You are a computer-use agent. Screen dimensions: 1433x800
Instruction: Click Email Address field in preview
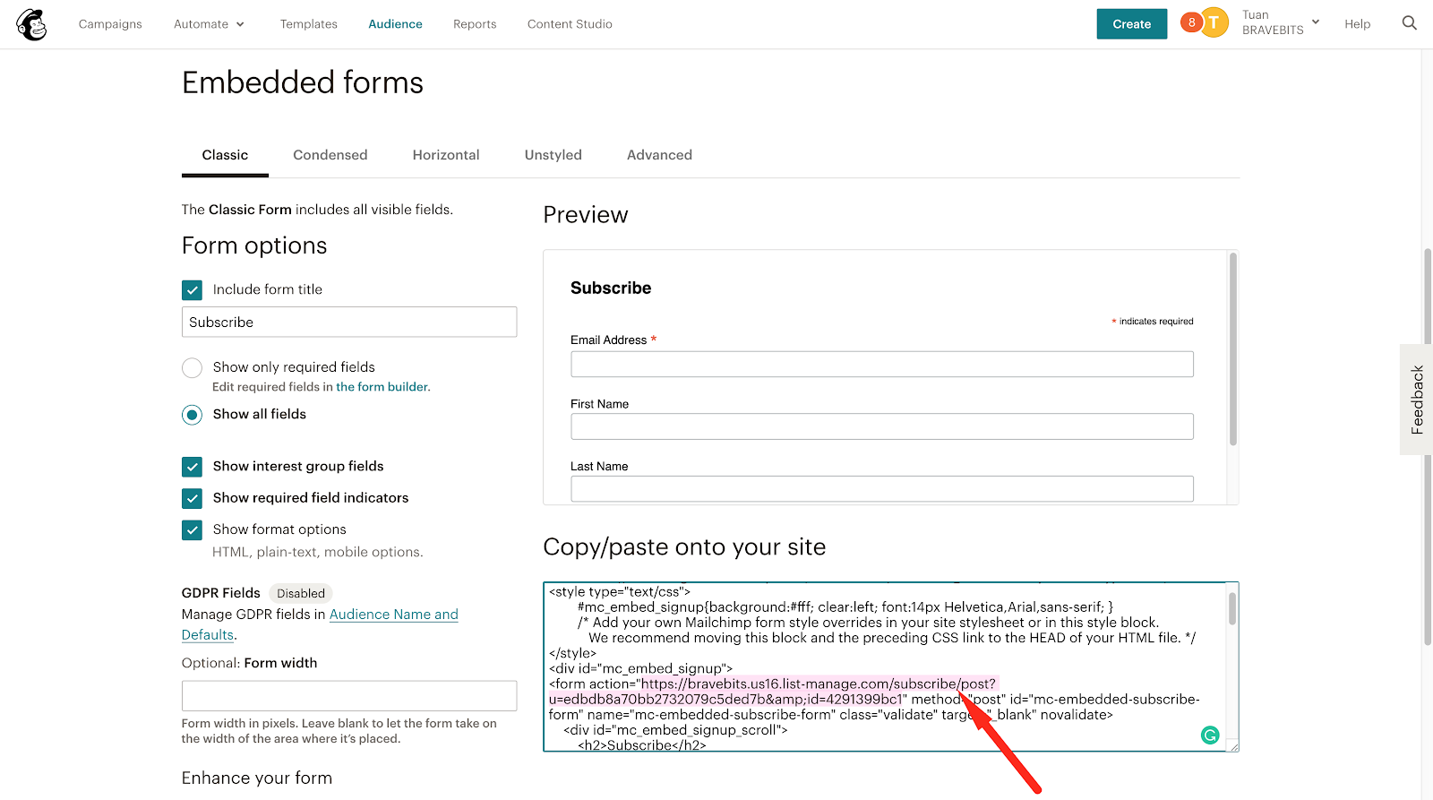[882, 365]
